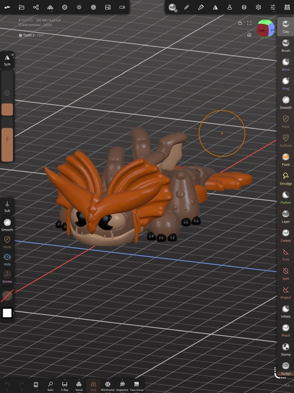Toggle the Grid display
Viewport: 294px width, 393px height.
click(x=93, y=386)
